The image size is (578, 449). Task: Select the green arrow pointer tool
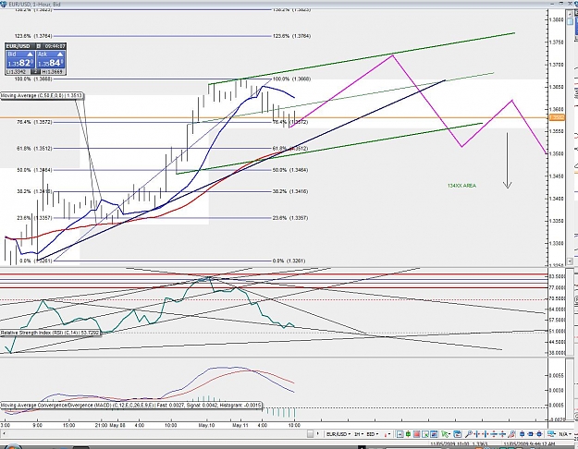[444, 434]
